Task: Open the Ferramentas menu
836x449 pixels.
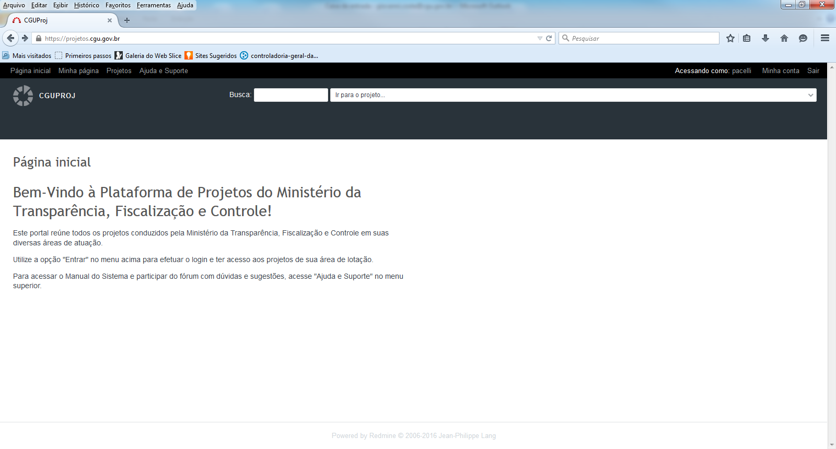Action: (x=154, y=5)
